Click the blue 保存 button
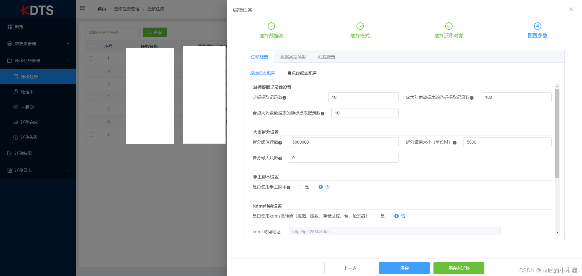This screenshot has width=582, height=276. pos(404,268)
